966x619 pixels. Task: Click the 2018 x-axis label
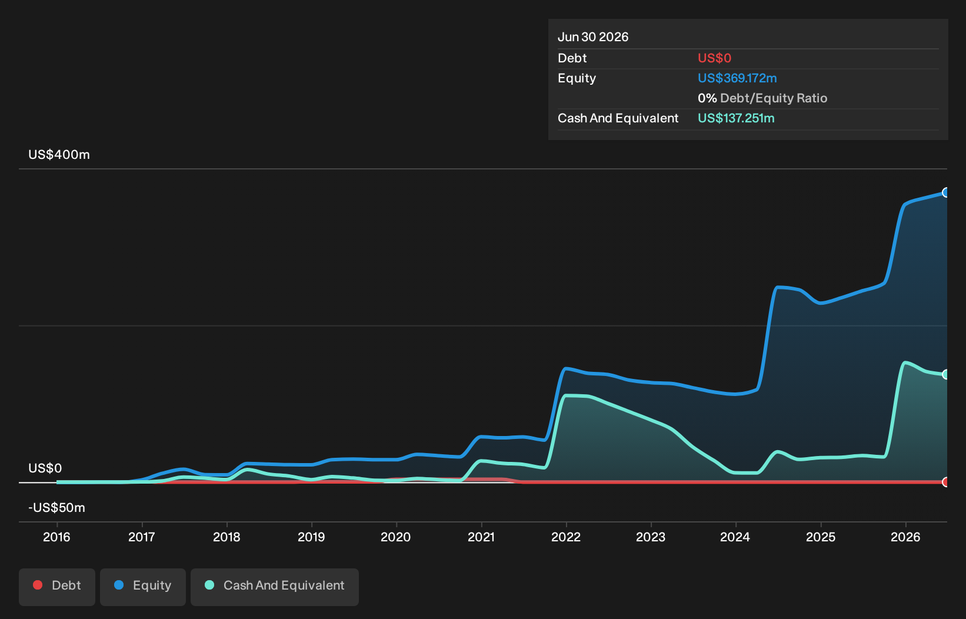(x=226, y=537)
